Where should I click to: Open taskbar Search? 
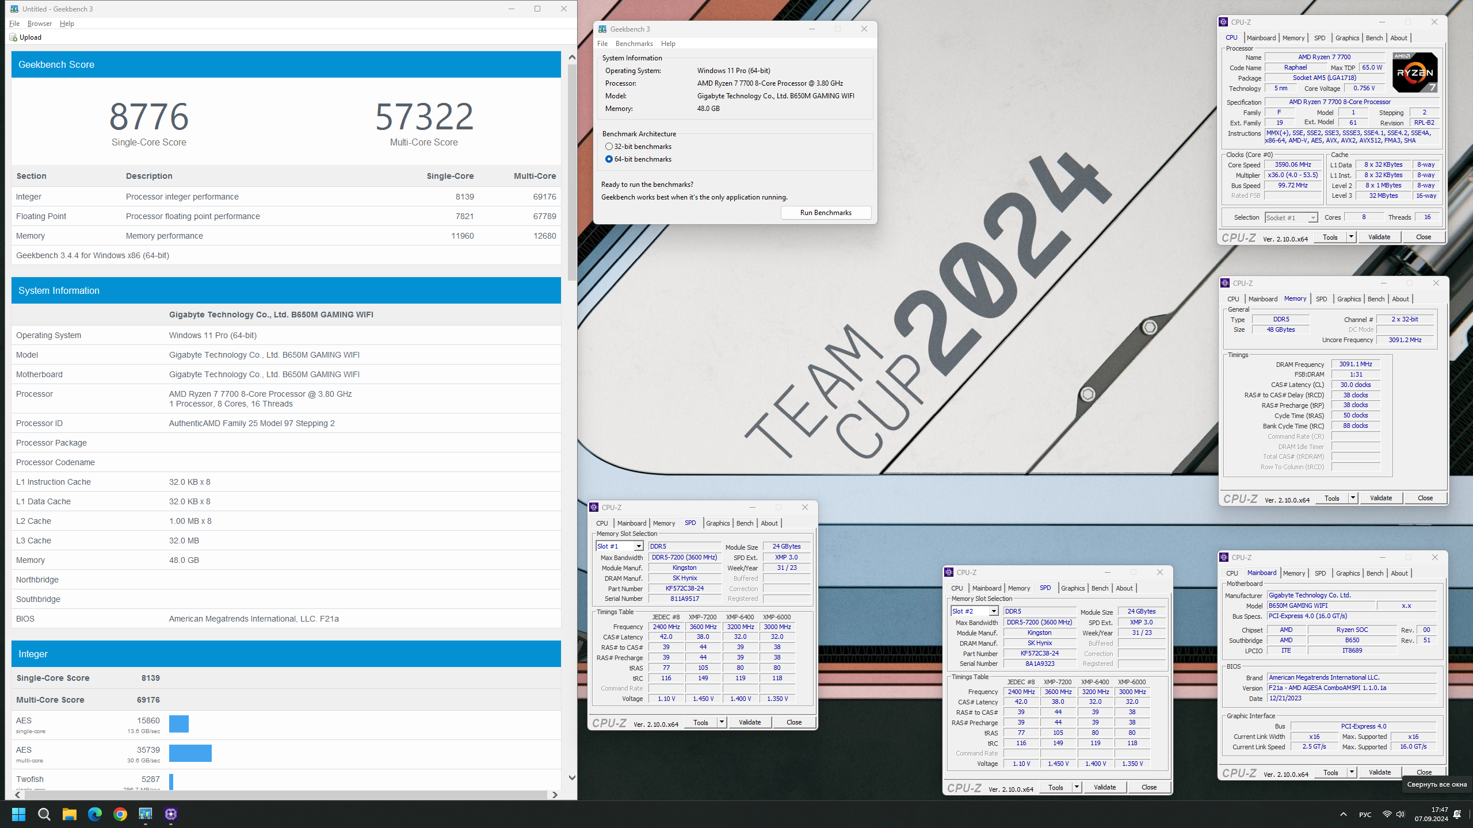point(44,814)
